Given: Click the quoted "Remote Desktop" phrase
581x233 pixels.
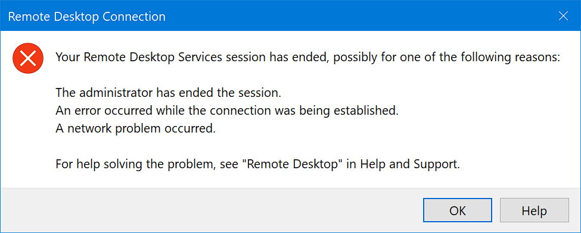Looking at the screenshot, I should (294, 163).
